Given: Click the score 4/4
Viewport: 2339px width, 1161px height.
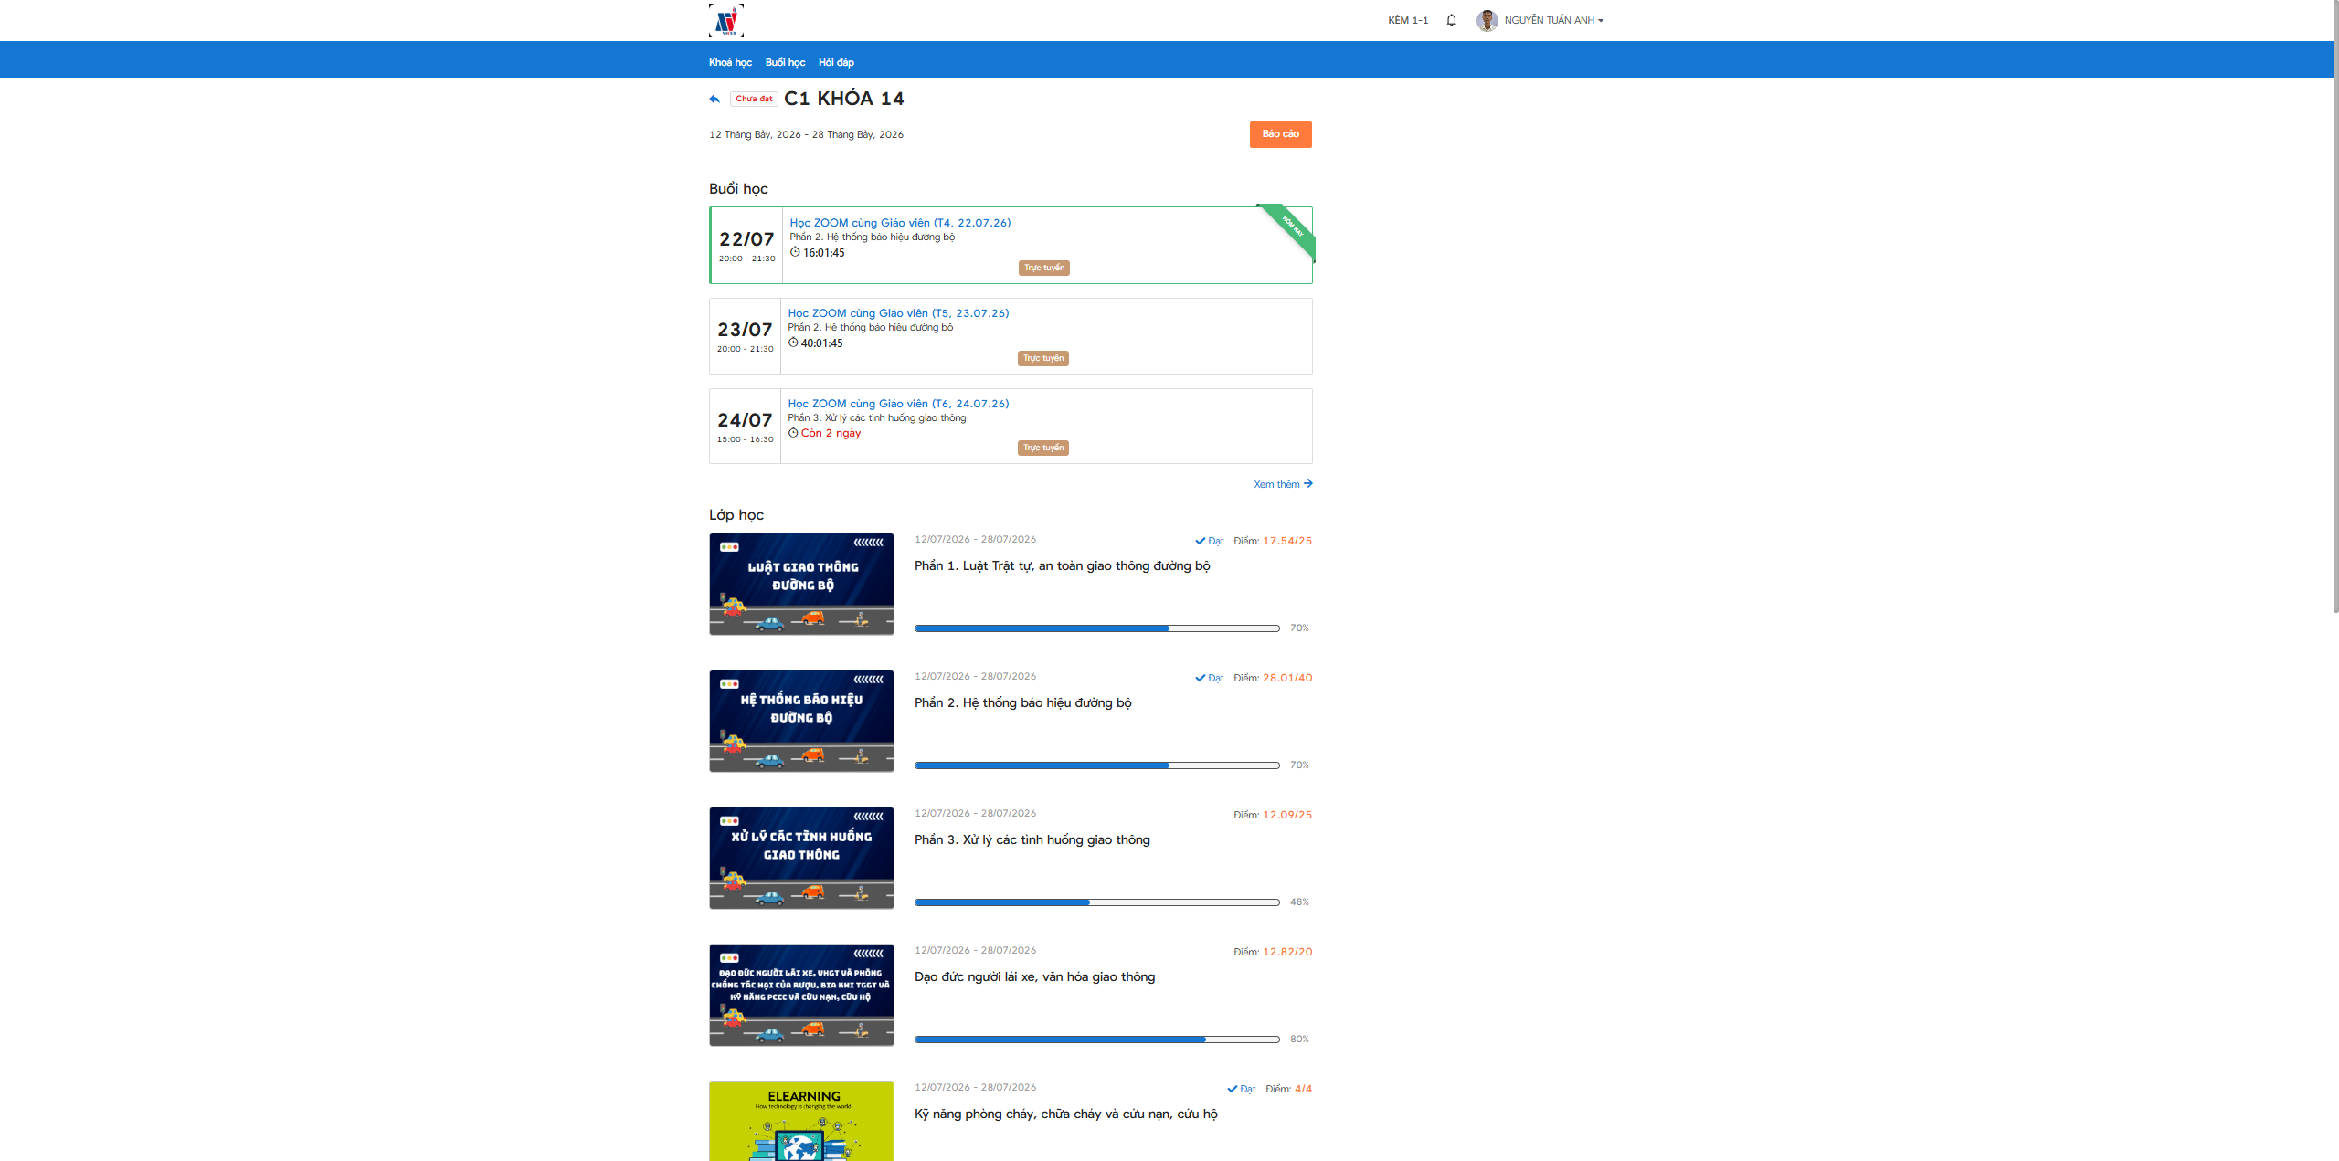Looking at the screenshot, I should click(x=1303, y=1089).
